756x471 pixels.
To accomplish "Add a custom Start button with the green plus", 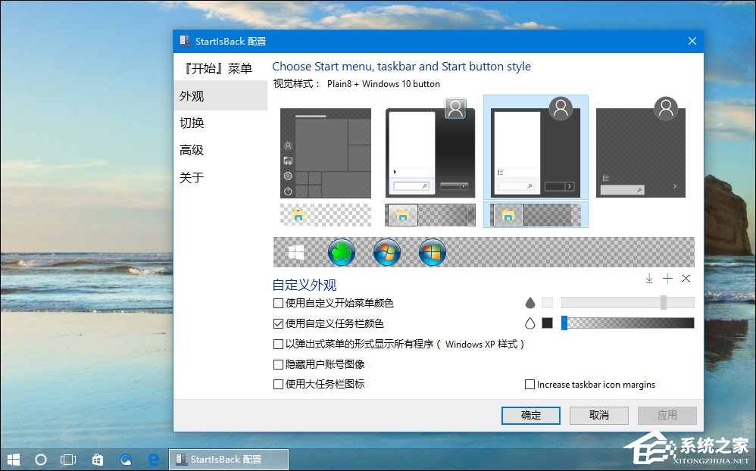I will coord(667,279).
